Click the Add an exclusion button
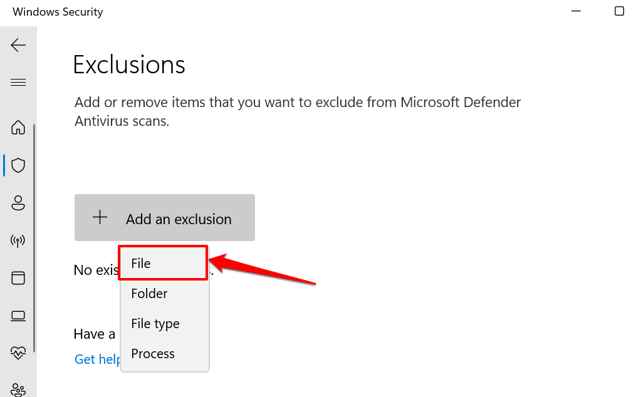636x397 pixels. coord(165,218)
